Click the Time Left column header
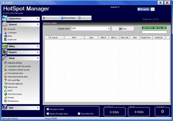 click(124, 38)
